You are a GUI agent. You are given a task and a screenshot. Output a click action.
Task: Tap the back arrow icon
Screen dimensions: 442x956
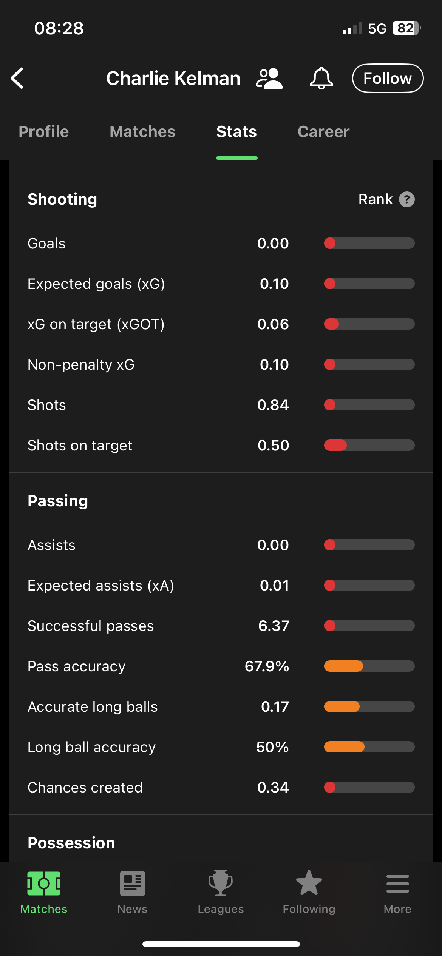pyautogui.click(x=18, y=78)
